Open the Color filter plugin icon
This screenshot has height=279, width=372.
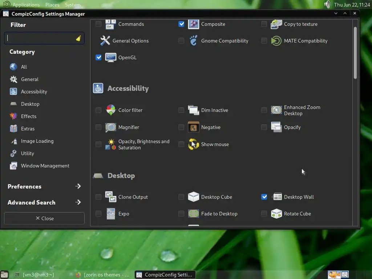click(110, 110)
